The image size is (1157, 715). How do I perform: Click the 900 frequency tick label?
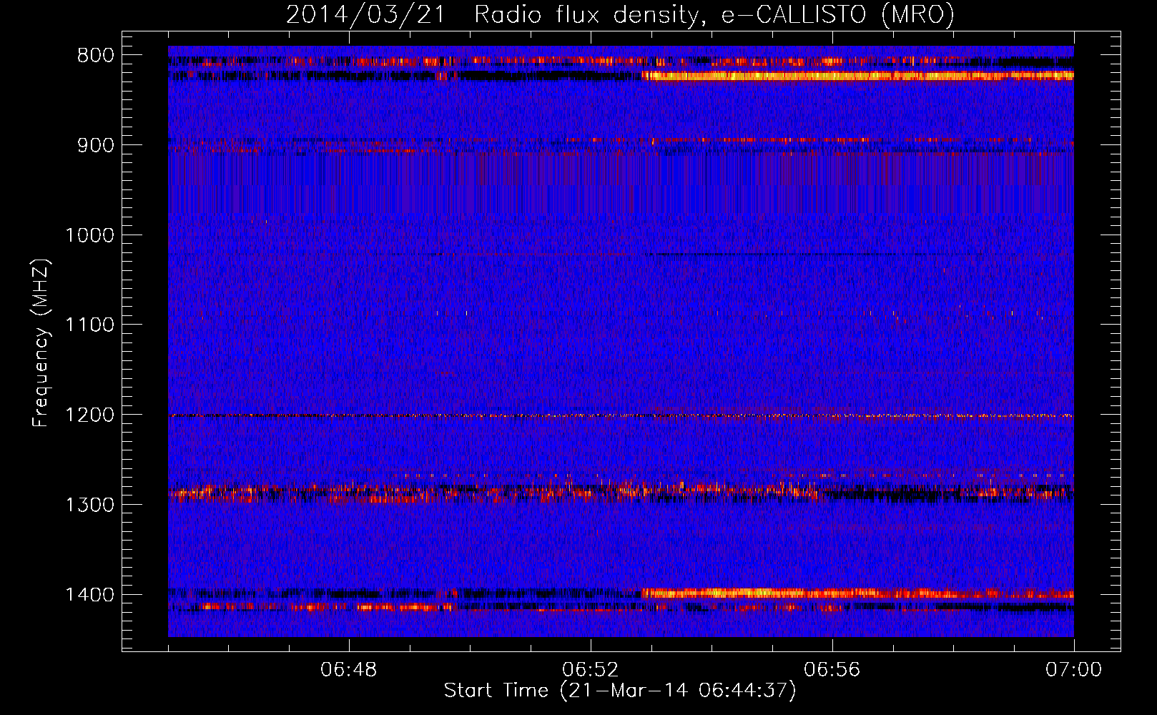point(96,145)
